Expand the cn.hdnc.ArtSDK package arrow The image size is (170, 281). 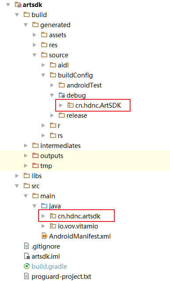click(x=61, y=105)
